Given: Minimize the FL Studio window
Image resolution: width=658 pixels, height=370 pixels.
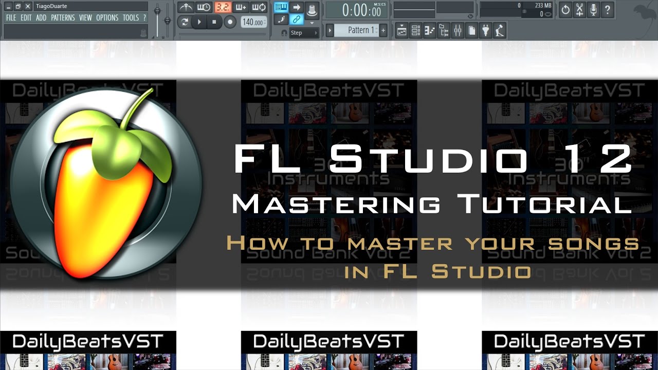Looking at the screenshot, I should click(8, 6).
